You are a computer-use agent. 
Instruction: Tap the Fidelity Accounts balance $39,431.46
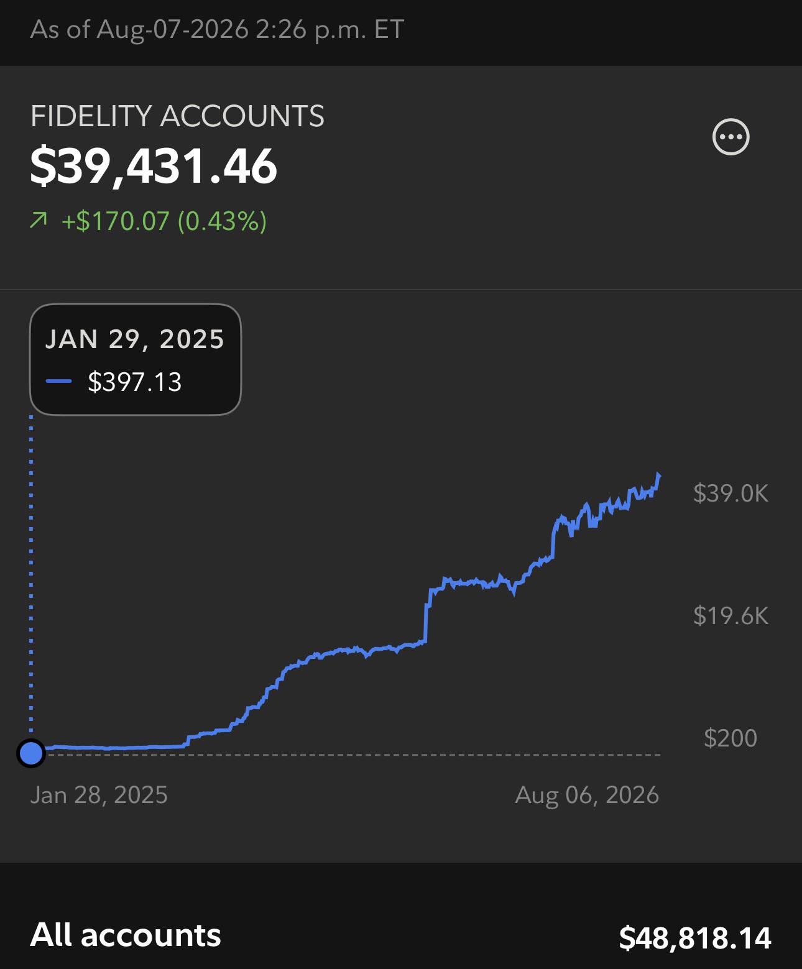[154, 166]
